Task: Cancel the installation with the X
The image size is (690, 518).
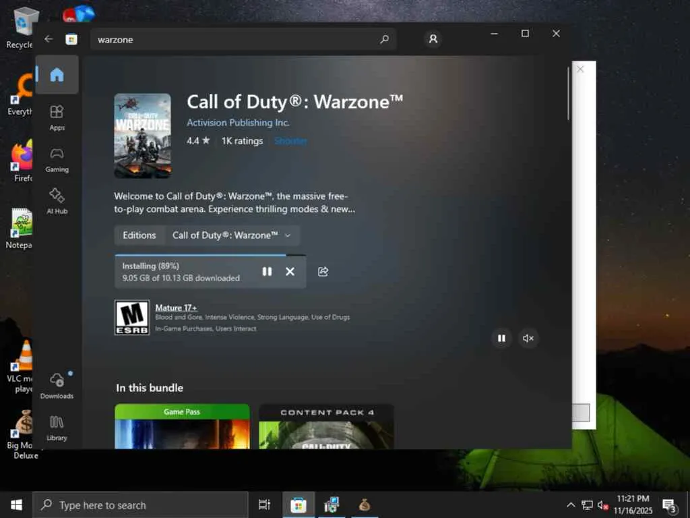Action: pos(290,271)
